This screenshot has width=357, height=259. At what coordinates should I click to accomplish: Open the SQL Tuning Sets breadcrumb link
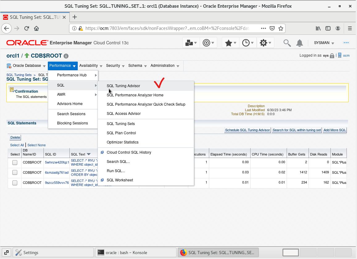19,75
